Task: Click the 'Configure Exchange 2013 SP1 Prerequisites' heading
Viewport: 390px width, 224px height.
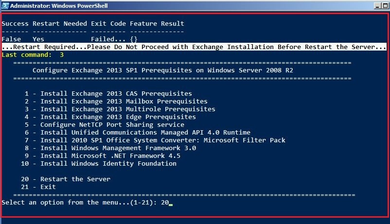Action: point(162,70)
